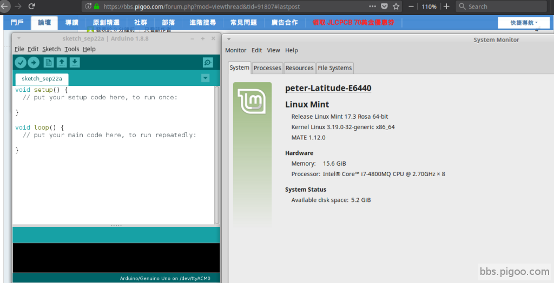The width and height of the screenshot is (554, 283).
Task: Click the browser Search box
Action: tap(502, 6)
